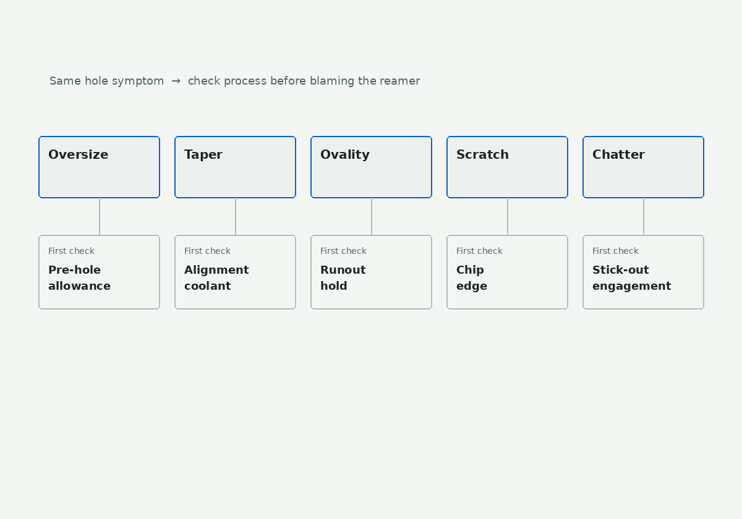Screen dimensions: 742x519
Task: Select the Taper symptom card
Action: pos(235,167)
